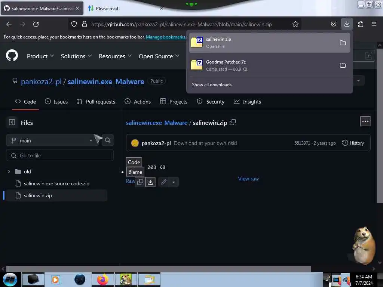Expand the Open Source menu

tap(159, 56)
